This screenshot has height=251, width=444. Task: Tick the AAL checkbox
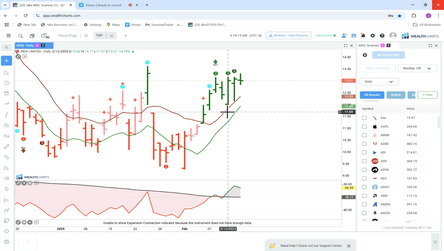pos(364,118)
